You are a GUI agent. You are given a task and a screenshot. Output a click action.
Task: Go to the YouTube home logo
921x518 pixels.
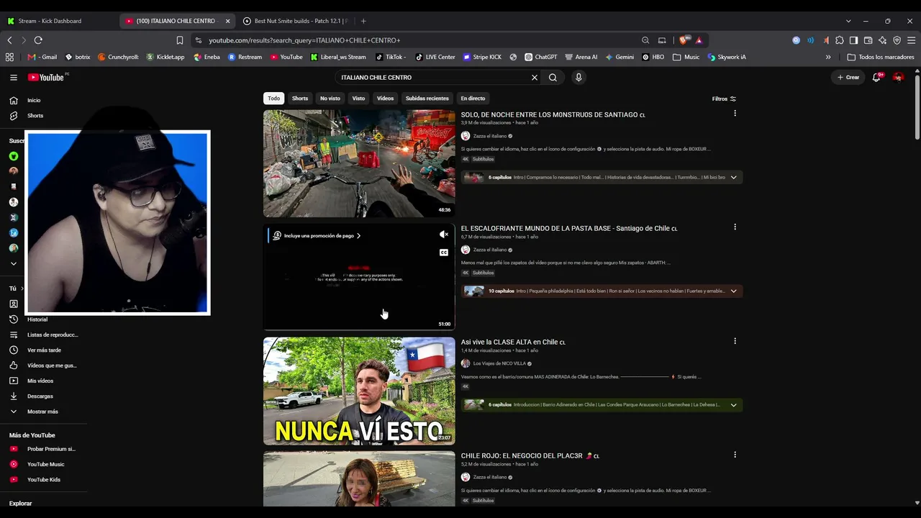coord(47,77)
